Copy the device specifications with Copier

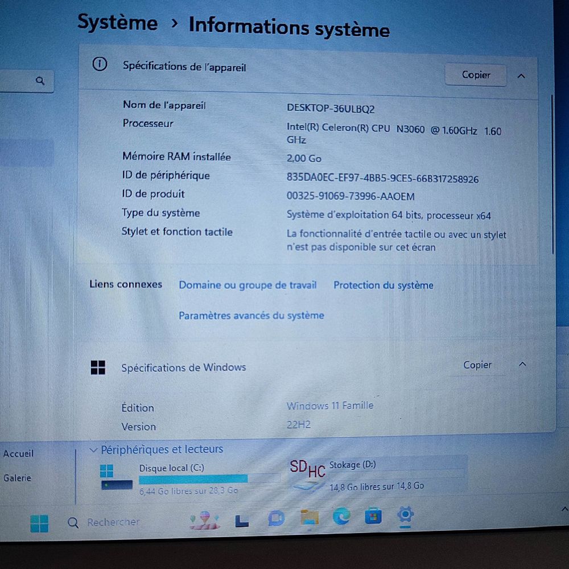tap(476, 75)
